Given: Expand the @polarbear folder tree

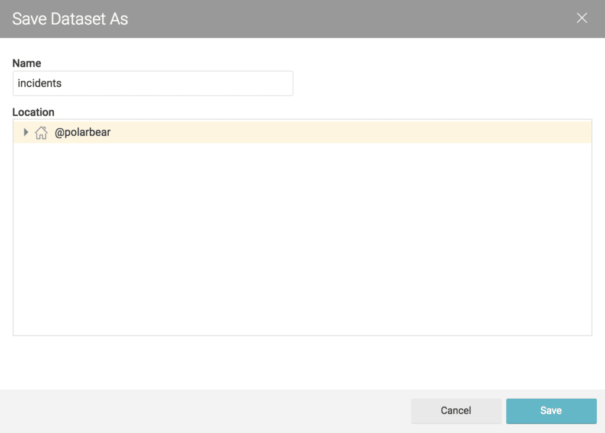Looking at the screenshot, I should pyautogui.click(x=26, y=132).
